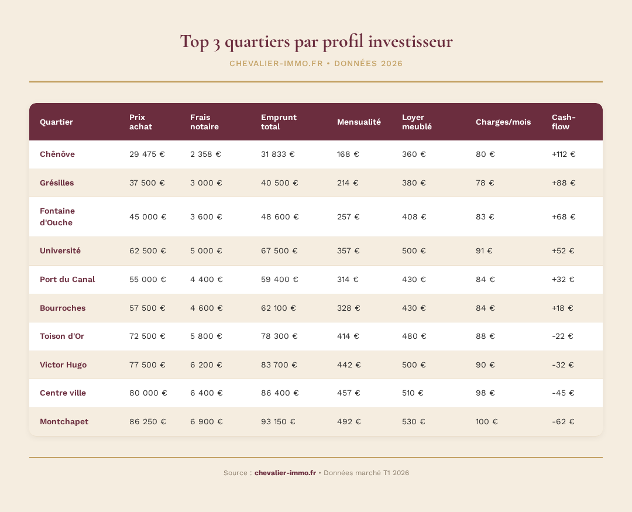Click Centre ville's 80 000 € purchase price
632x512 pixels.
pyautogui.click(x=148, y=393)
